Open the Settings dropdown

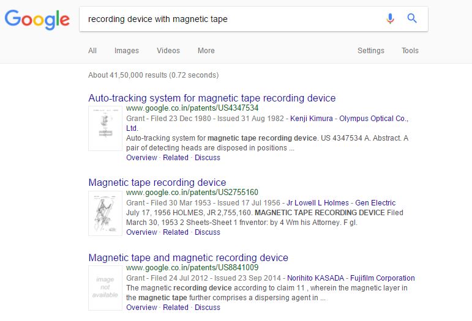tap(370, 51)
